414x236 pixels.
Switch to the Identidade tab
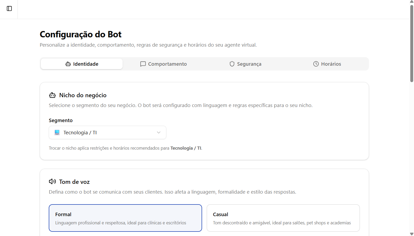click(82, 64)
